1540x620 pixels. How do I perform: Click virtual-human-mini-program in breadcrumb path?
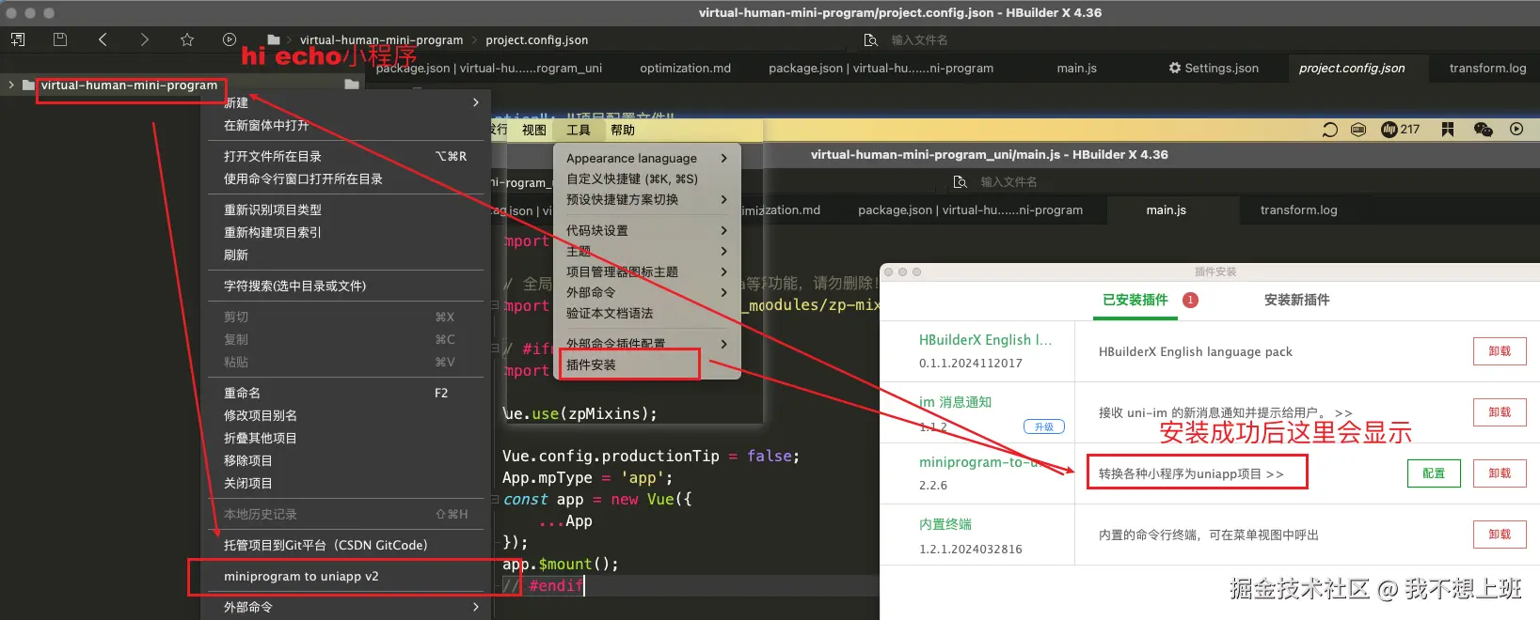pyautogui.click(x=381, y=40)
